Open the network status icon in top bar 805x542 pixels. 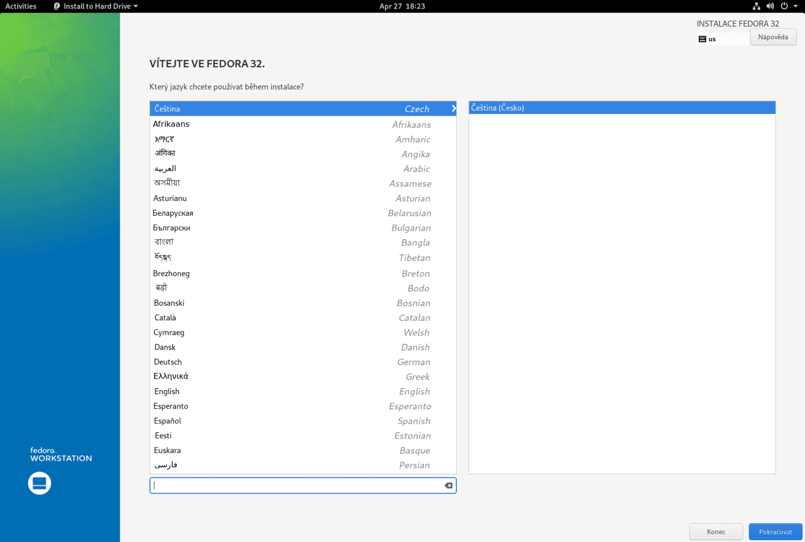(x=756, y=6)
